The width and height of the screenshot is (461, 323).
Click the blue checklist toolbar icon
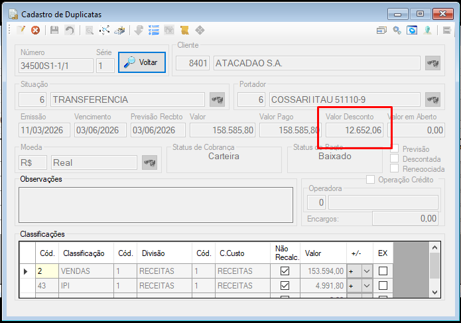click(x=154, y=30)
